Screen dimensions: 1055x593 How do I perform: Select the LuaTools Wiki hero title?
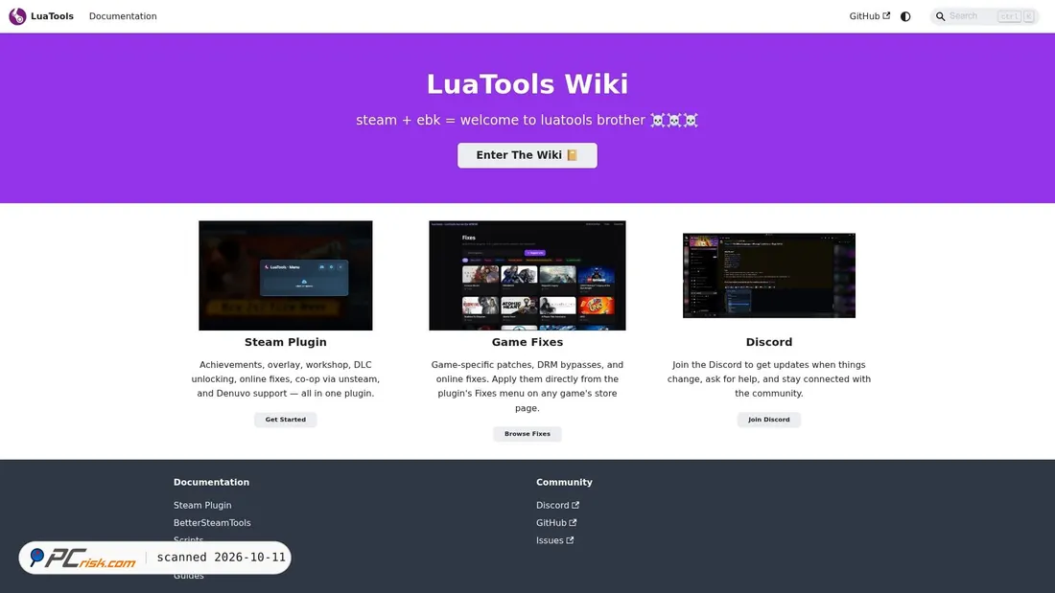(x=527, y=84)
